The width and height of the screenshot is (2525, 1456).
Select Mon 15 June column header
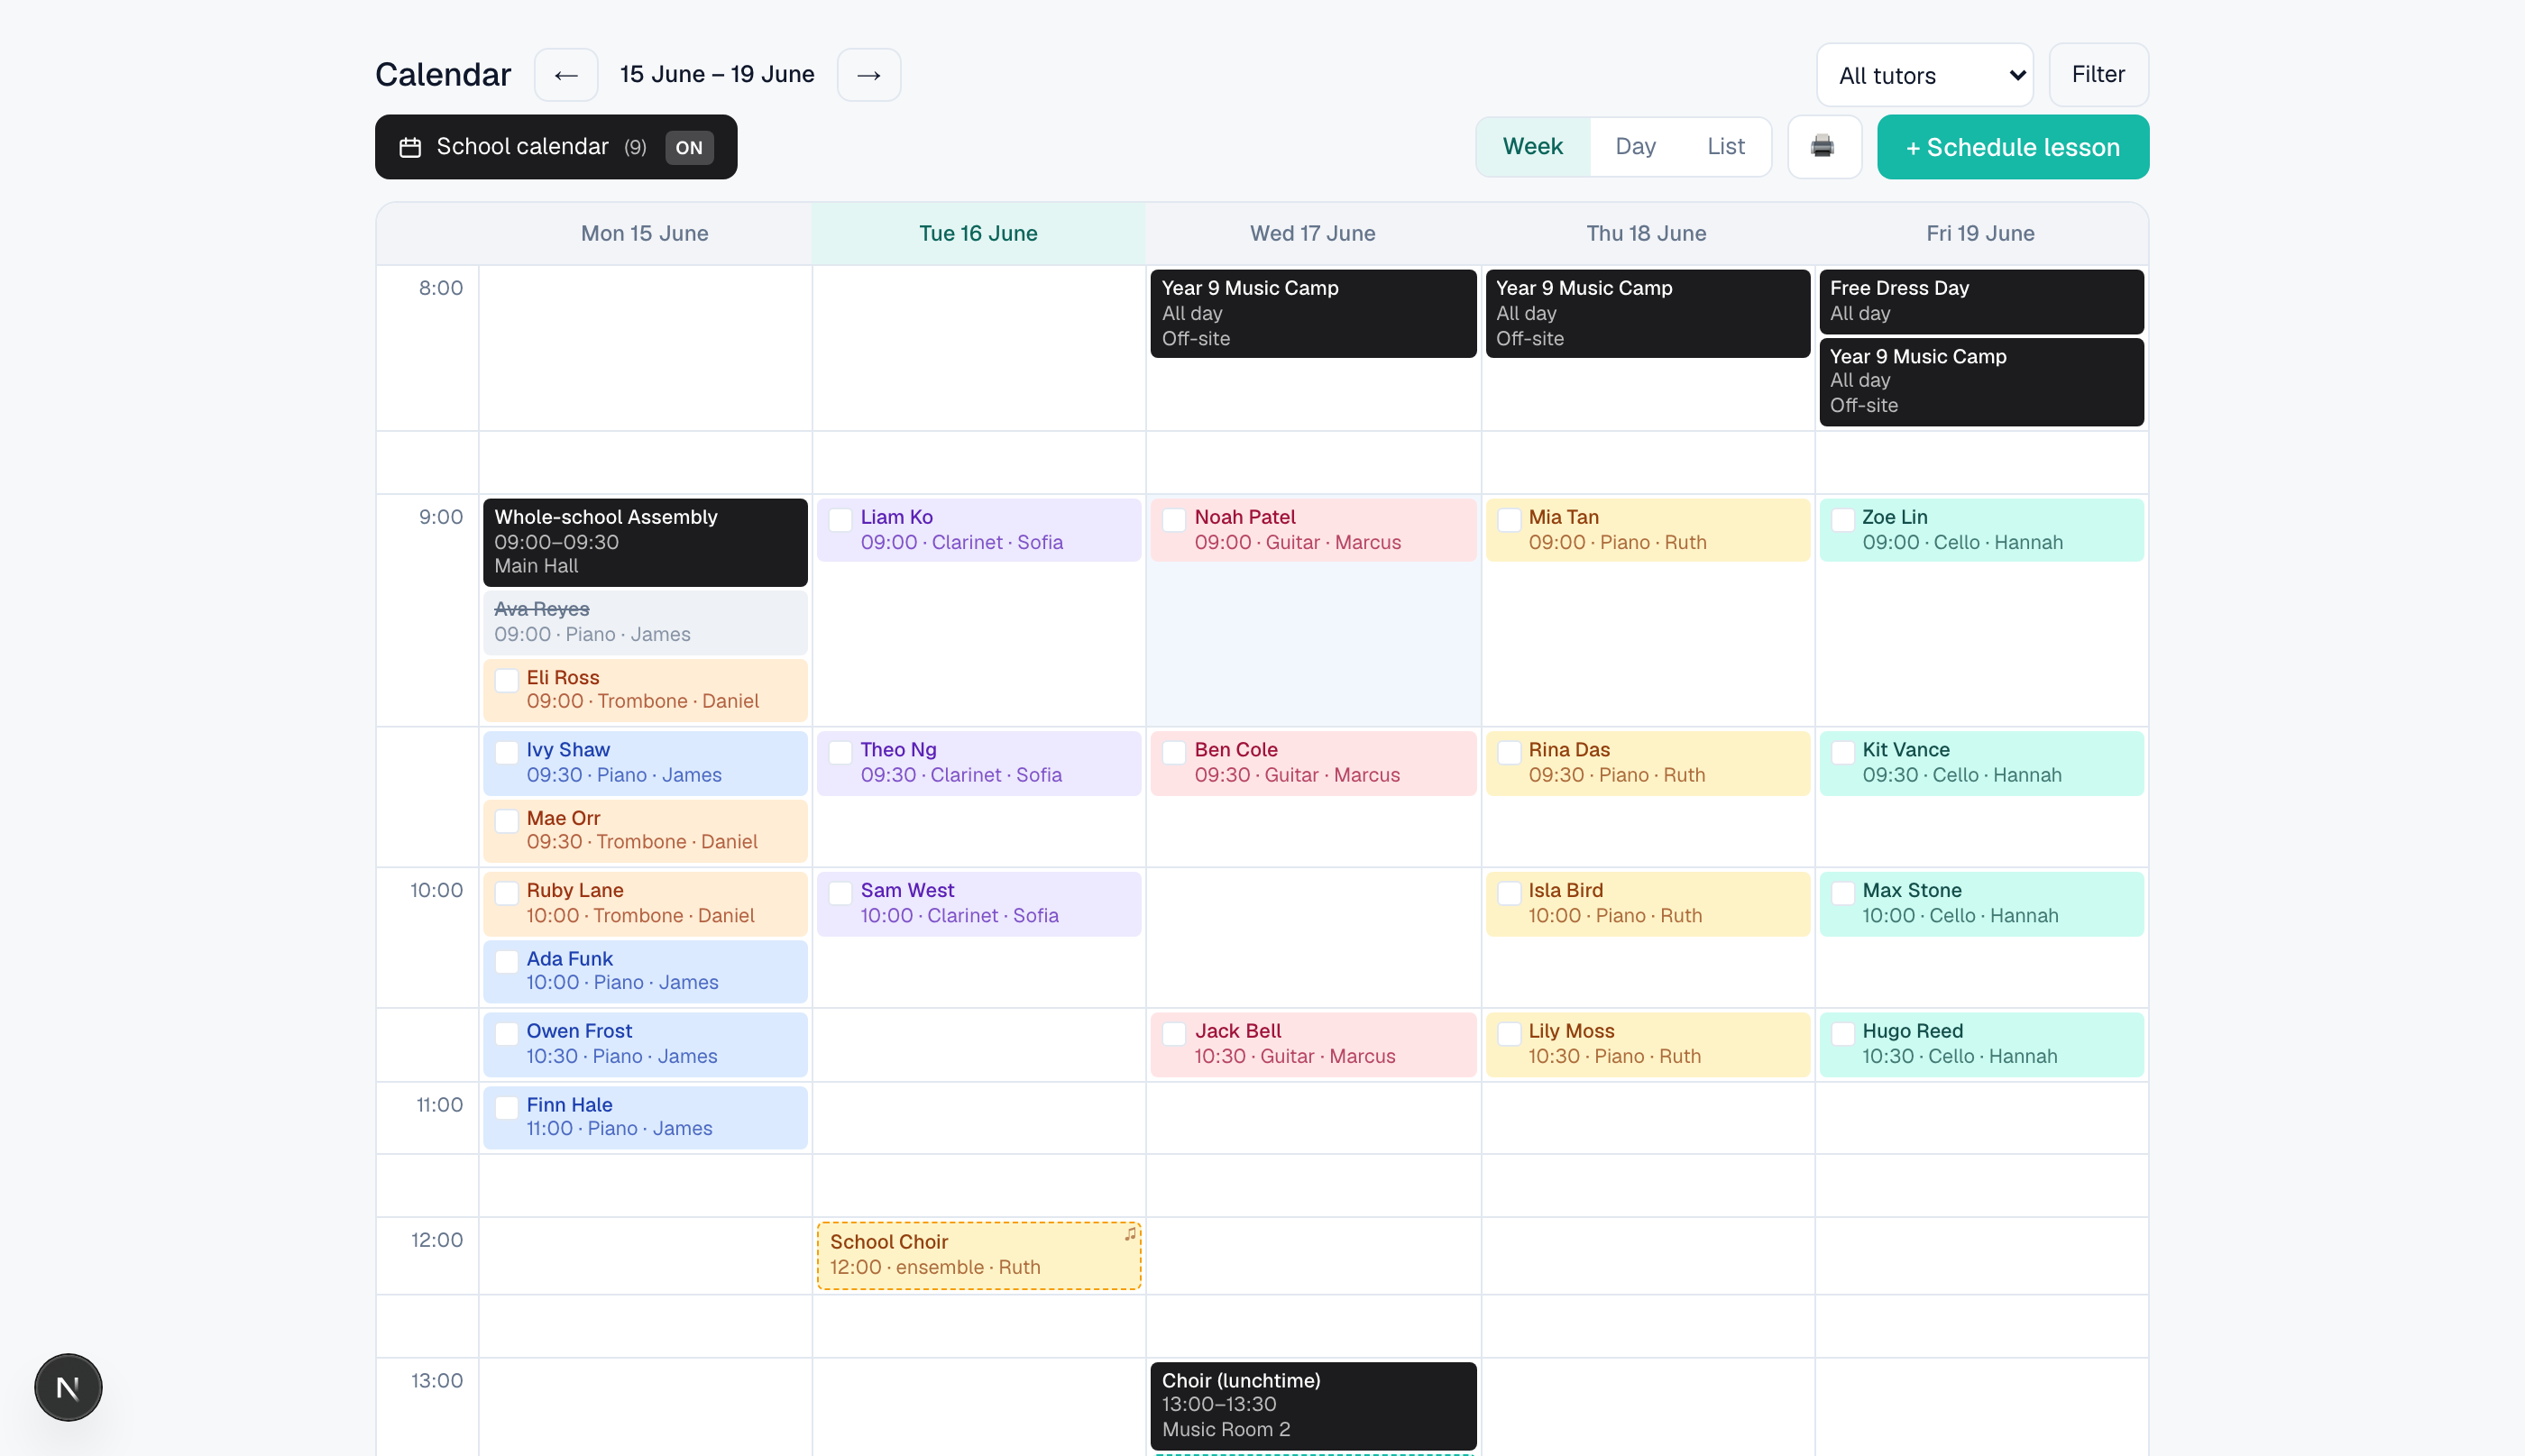point(645,233)
